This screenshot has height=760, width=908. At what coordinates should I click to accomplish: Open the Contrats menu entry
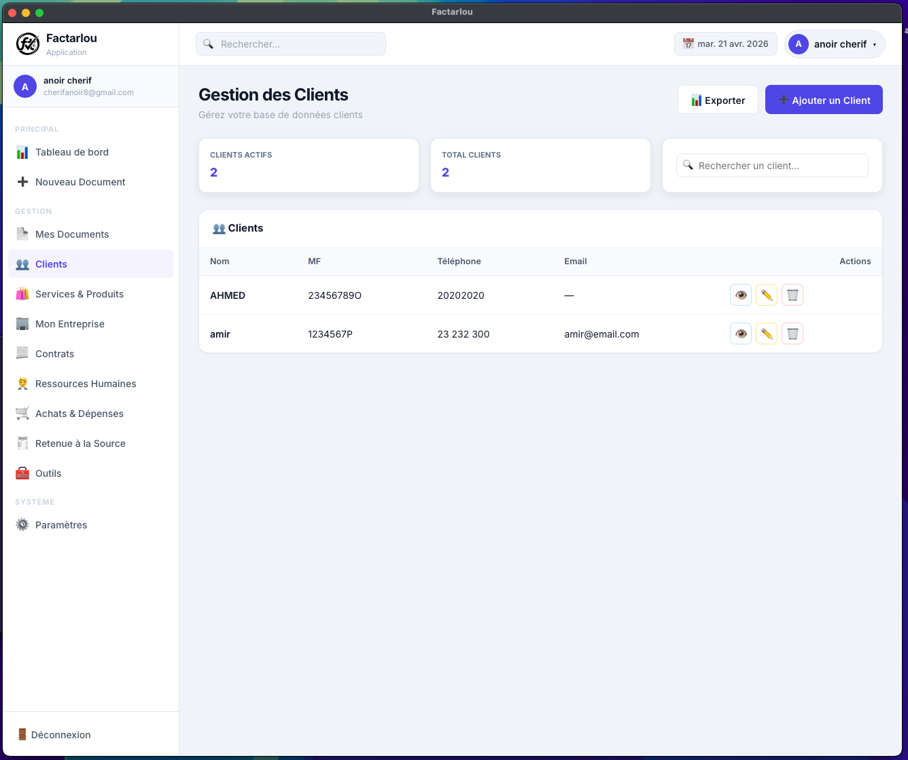(x=54, y=354)
